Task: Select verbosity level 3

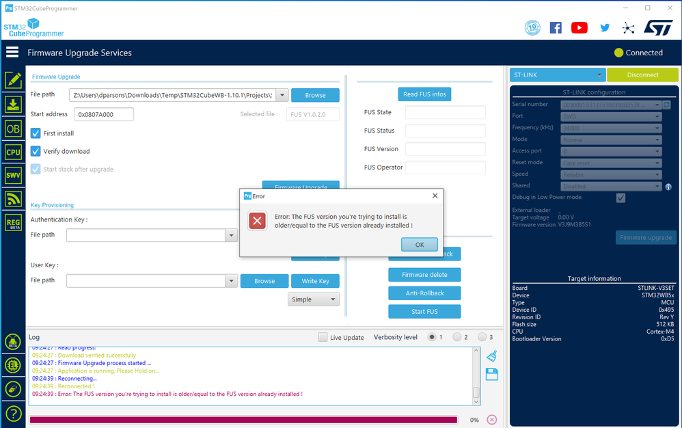Action: [x=482, y=337]
